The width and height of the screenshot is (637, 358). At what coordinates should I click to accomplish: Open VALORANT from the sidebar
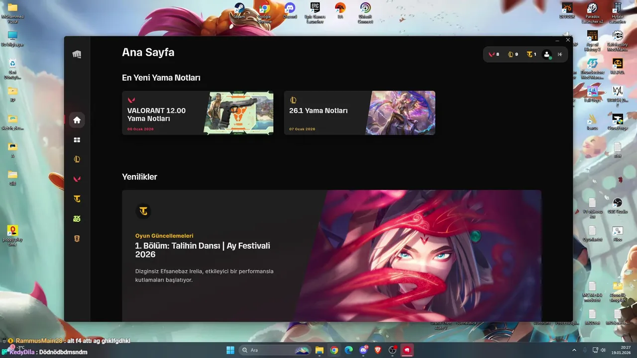(x=77, y=179)
